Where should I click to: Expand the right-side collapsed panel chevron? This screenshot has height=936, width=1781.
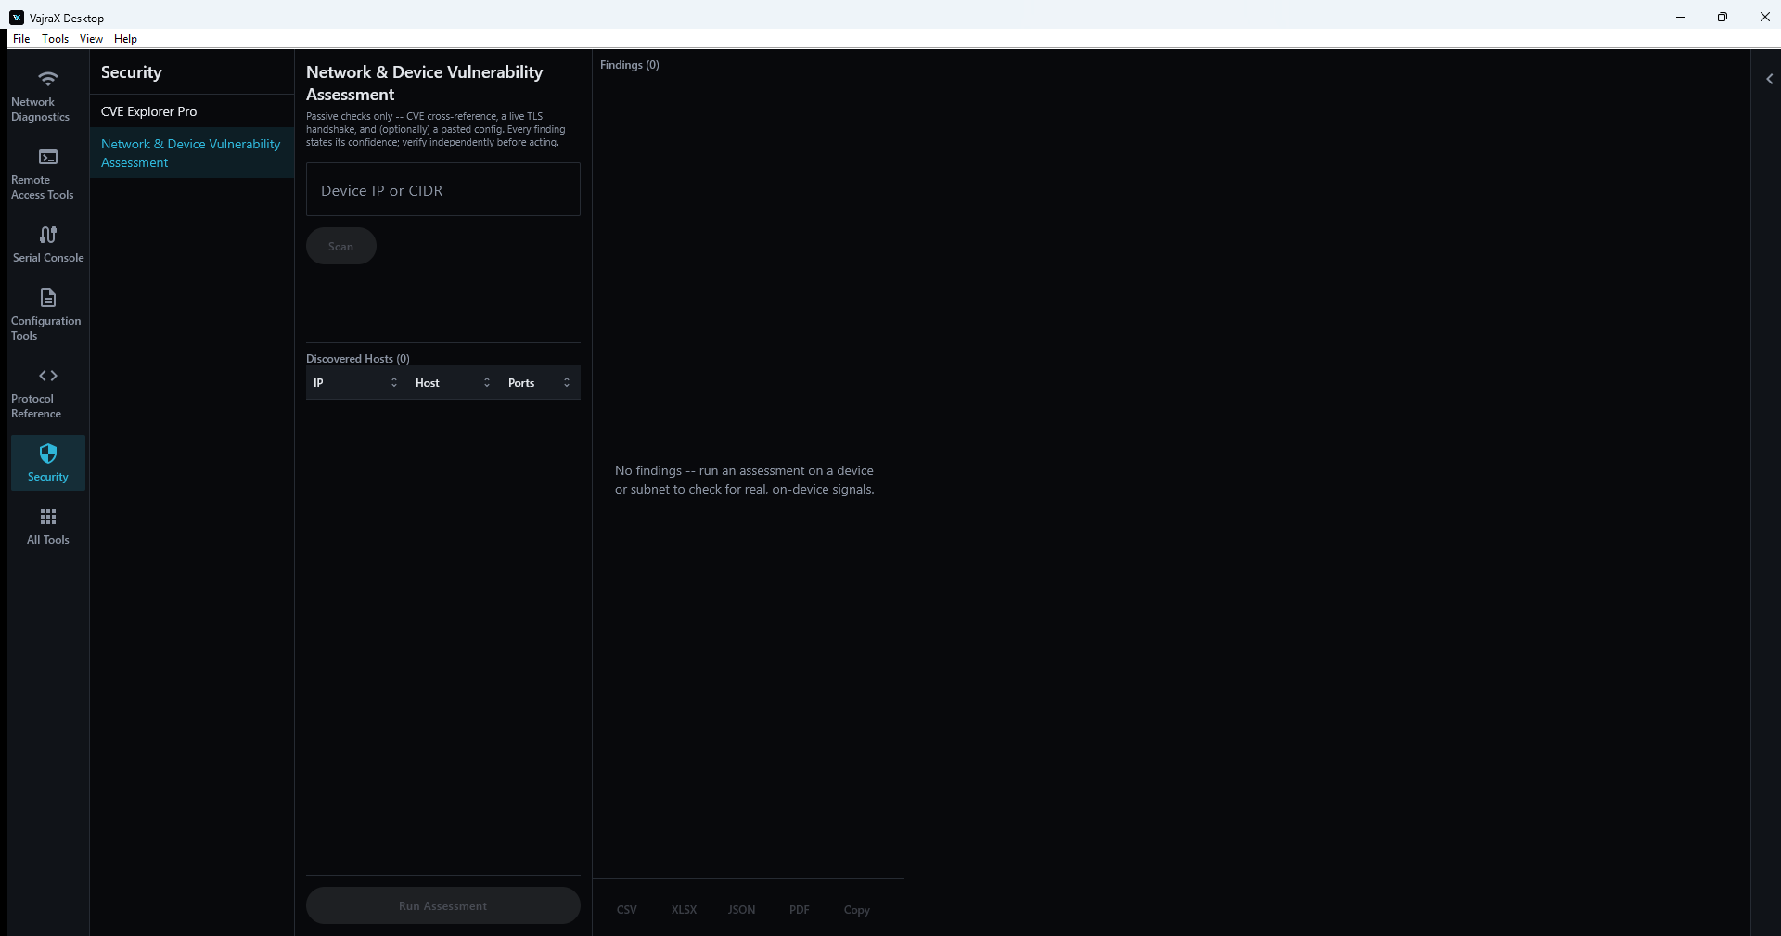pos(1769,79)
